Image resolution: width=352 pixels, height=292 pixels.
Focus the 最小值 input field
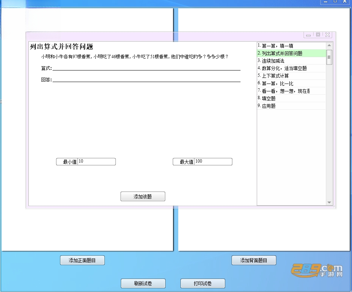[x=97, y=161]
